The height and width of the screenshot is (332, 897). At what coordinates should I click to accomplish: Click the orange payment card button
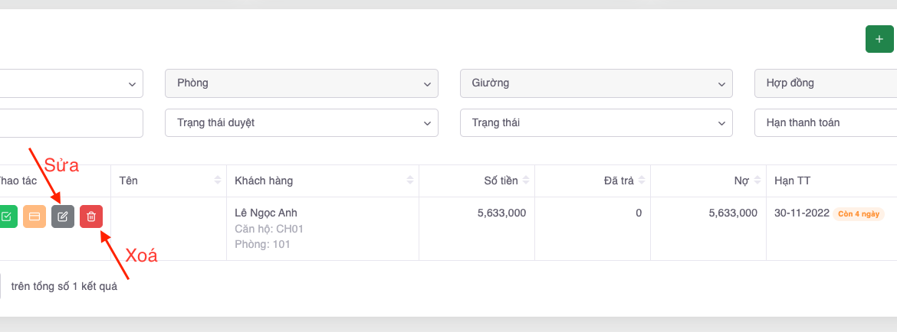tap(34, 216)
